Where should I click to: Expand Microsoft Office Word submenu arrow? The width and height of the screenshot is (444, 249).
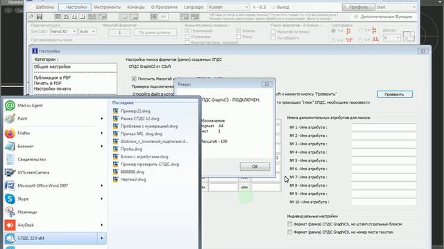[102, 185]
